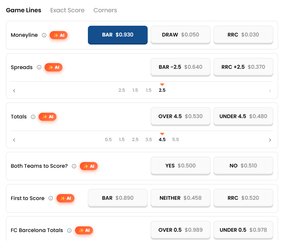281x241 pixels.
Task: Show Totals info tooltip icon
Action: [x=33, y=117]
